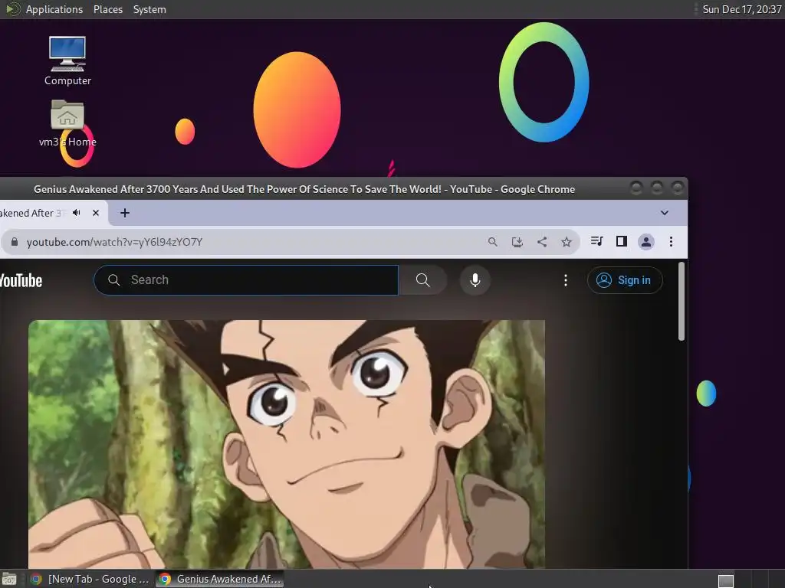The image size is (785, 588).
Task: Search with voice via the microphone icon
Action: (x=475, y=280)
